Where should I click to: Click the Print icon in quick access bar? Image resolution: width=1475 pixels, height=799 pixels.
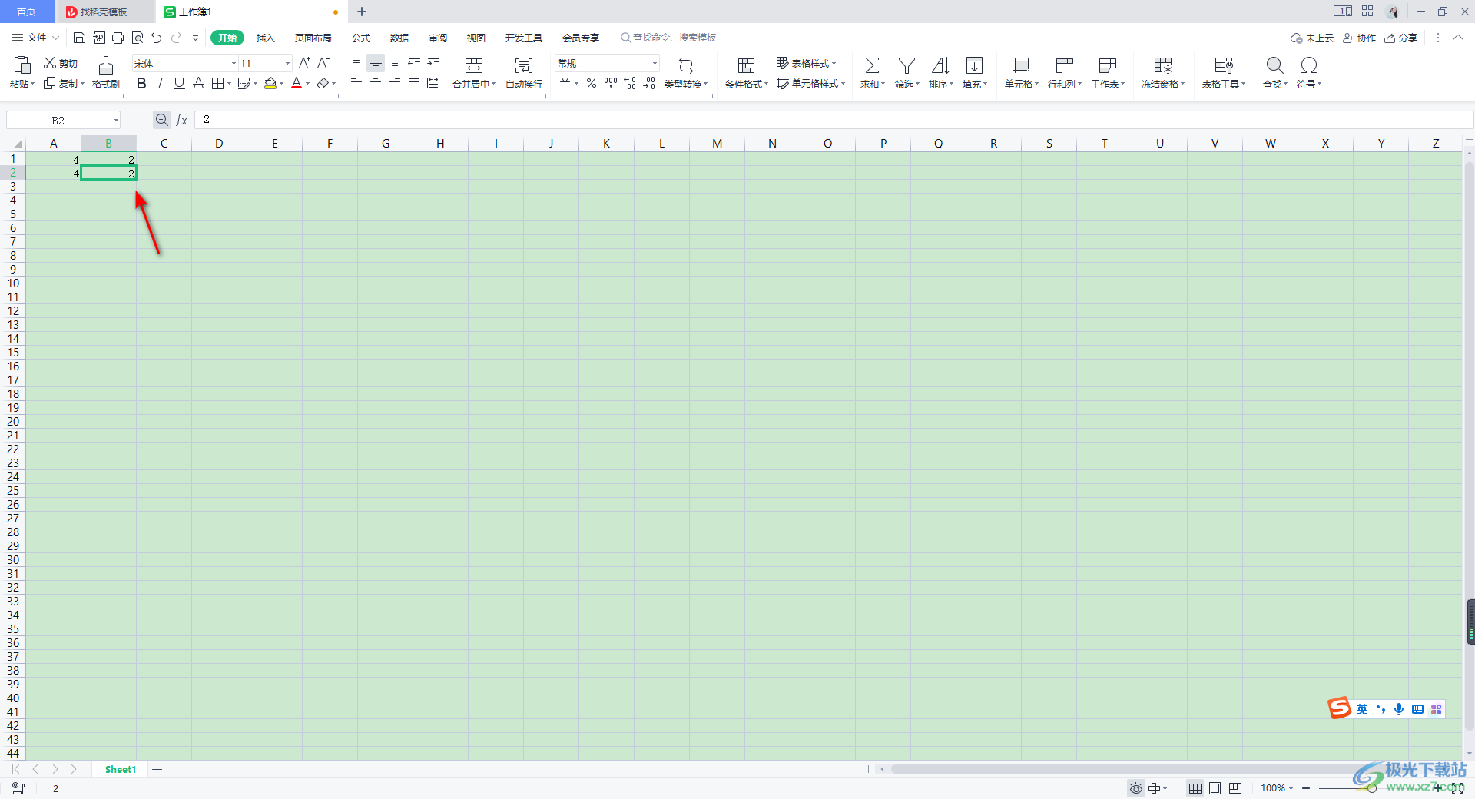click(118, 38)
